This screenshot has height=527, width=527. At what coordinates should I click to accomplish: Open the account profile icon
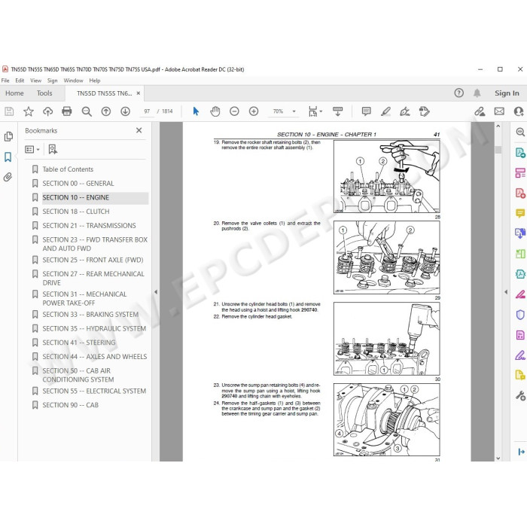(x=519, y=111)
